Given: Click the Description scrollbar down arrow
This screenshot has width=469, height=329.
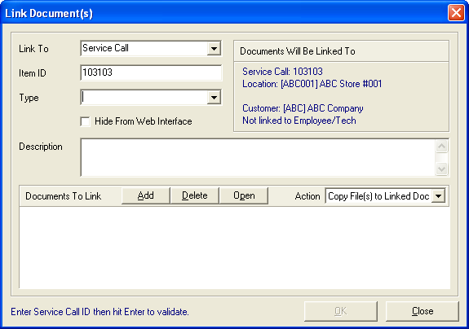Looking at the screenshot, I should [x=442, y=169].
